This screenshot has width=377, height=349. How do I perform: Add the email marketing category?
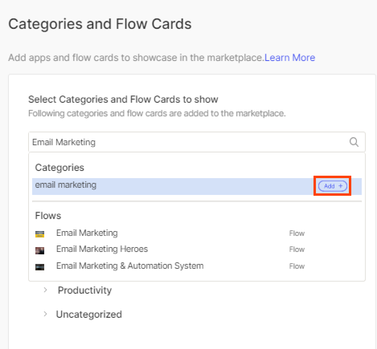[333, 186]
